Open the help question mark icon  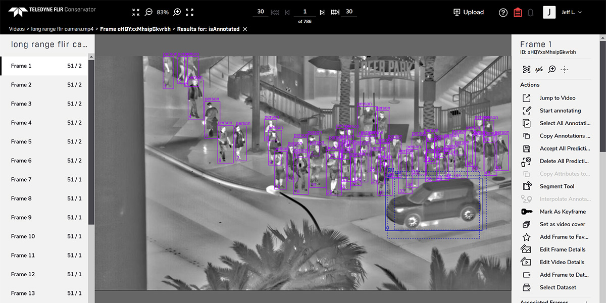503,13
